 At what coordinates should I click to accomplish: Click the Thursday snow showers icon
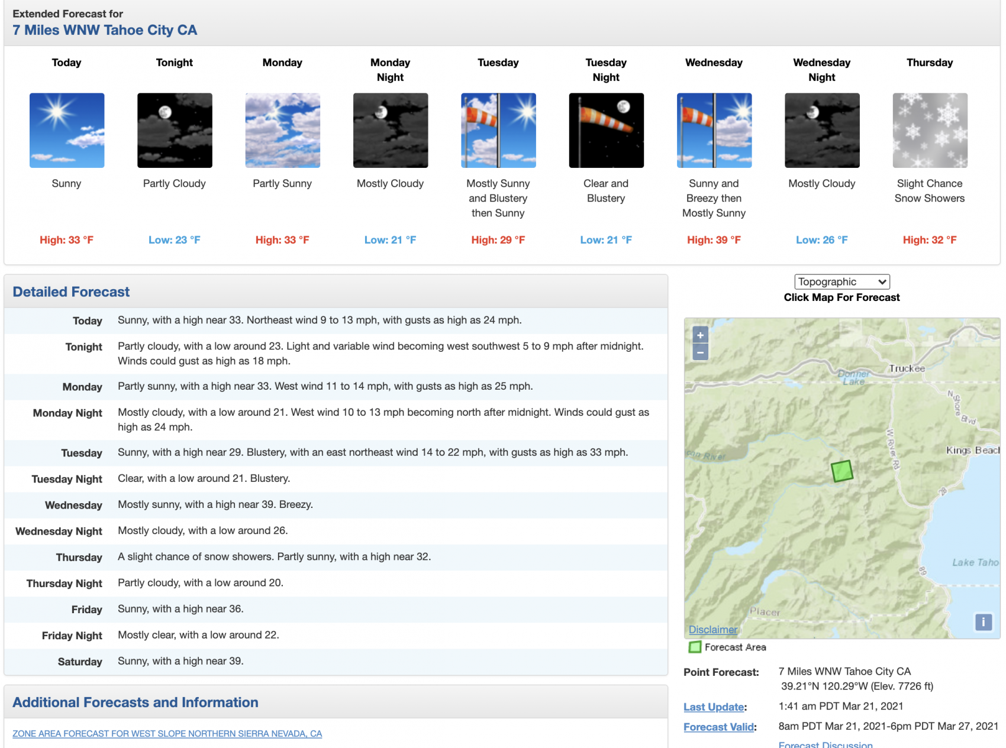pos(930,130)
